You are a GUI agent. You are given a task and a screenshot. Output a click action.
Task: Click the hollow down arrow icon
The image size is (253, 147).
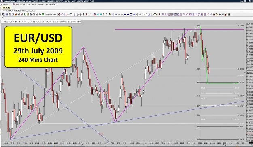click(140, 15)
